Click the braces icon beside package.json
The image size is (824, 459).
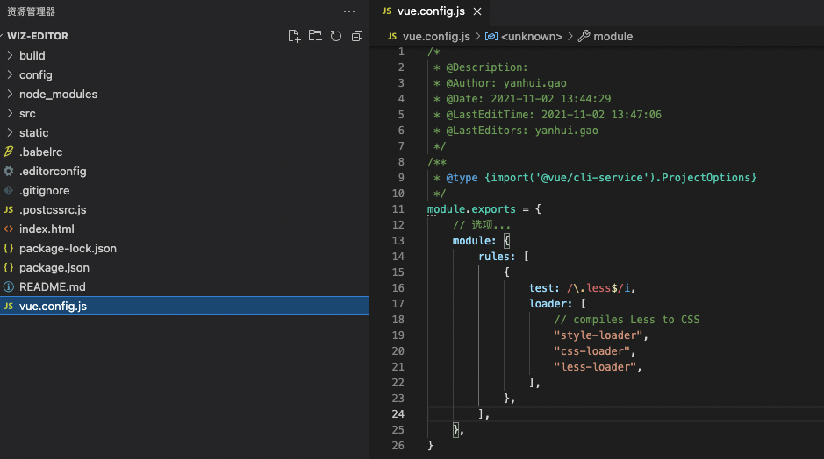coord(9,267)
